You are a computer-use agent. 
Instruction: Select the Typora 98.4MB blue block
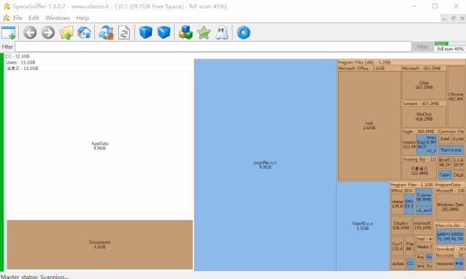(x=424, y=197)
